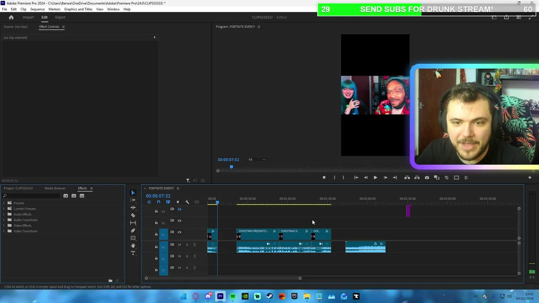Switch to the Import workspace
This screenshot has width=539, height=303.
click(x=28, y=17)
